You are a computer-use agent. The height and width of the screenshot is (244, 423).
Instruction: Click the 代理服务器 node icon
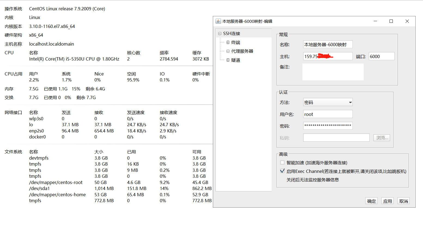pyautogui.click(x=228, y=51)
